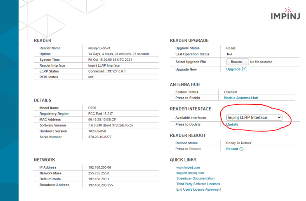Click Reboot to restart the reader

[232, 149]
